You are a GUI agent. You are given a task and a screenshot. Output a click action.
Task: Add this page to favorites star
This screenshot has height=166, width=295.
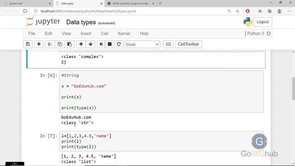point(237,11)
